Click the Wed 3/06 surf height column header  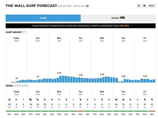(x=102, y=39)
